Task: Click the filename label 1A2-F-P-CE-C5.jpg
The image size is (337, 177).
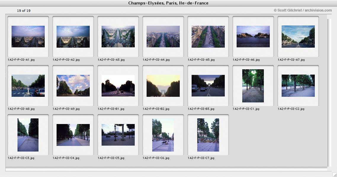Action: pos(111,158)
